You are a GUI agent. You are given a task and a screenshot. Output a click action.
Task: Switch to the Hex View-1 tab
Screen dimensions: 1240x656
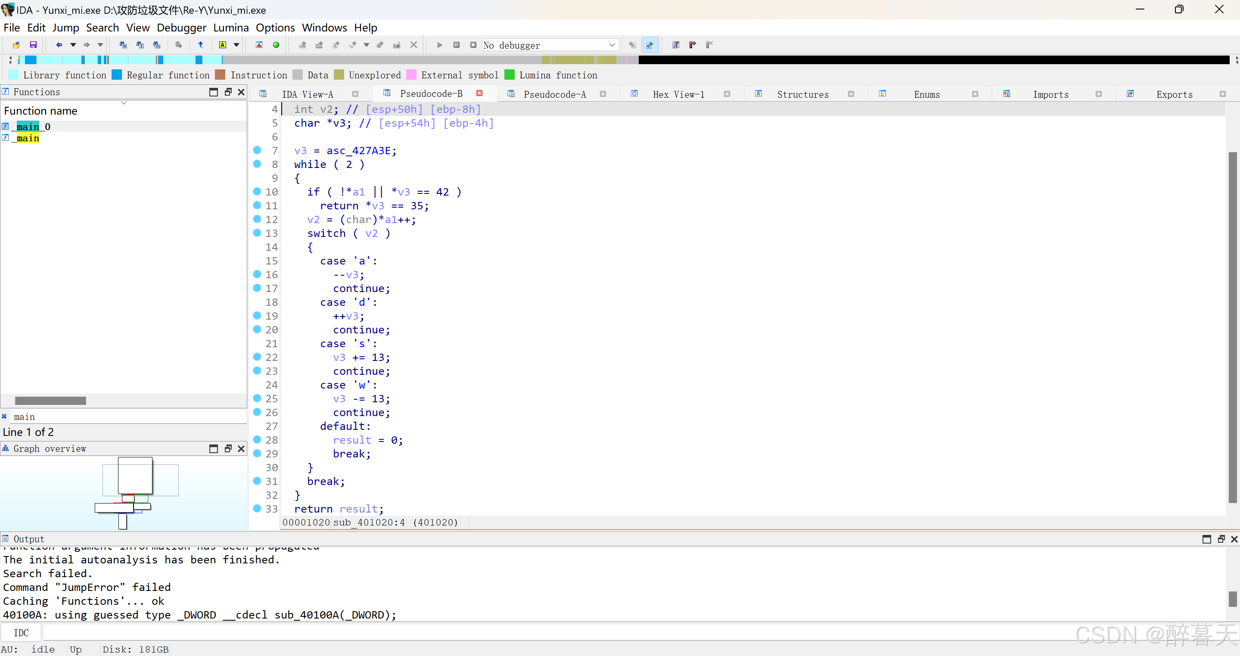pos(678,94)
